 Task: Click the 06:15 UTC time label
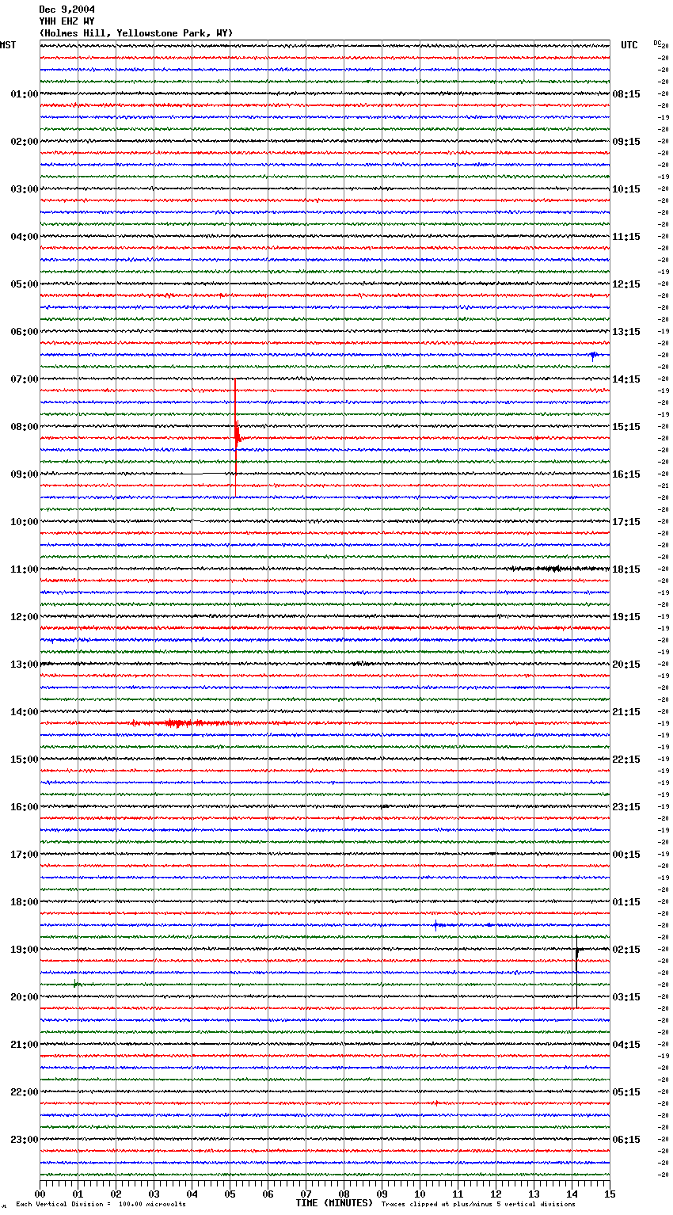(626, 1140)
